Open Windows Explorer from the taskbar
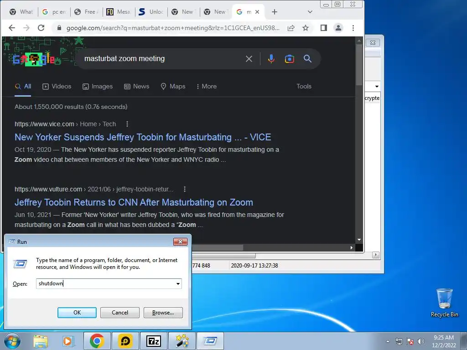Screen dimensions: 467x350 click(x=41, y=341)
